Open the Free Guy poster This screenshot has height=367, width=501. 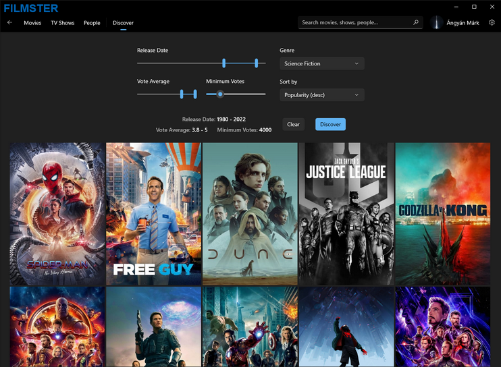154,214
